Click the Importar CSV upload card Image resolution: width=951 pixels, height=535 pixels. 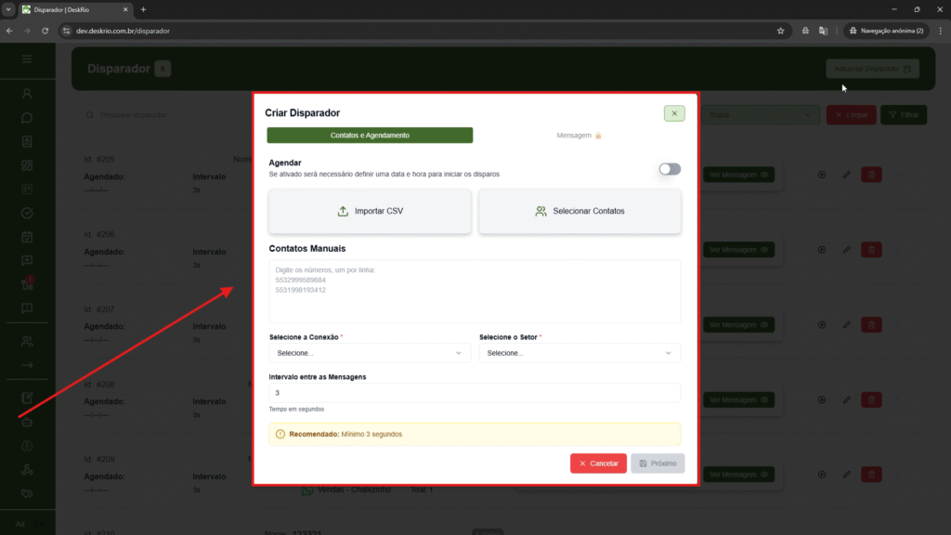pyautogui.click(x=370, y=211)
